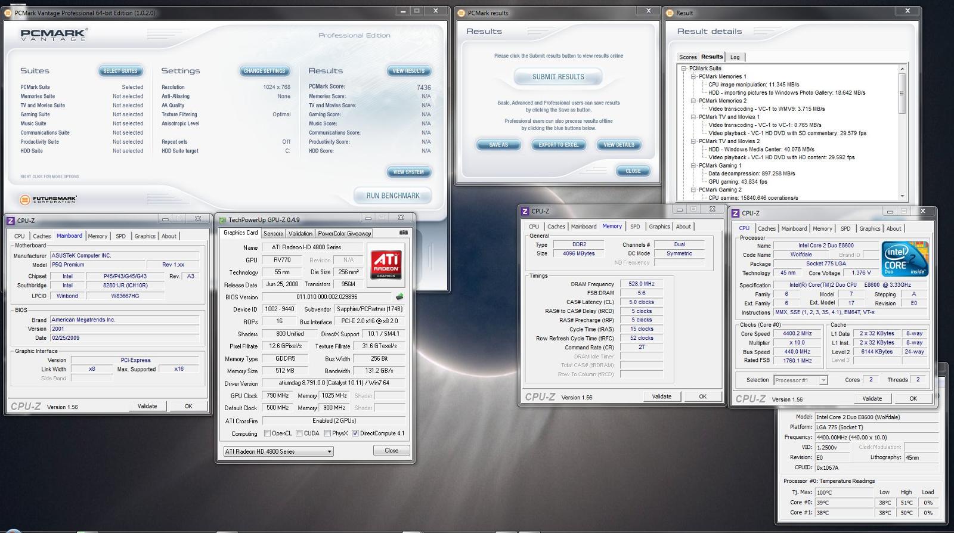The image size is (954, 533).
Task: Select 'GPU gaming: 43.834 fps' tree row
Action: point(738,182)
